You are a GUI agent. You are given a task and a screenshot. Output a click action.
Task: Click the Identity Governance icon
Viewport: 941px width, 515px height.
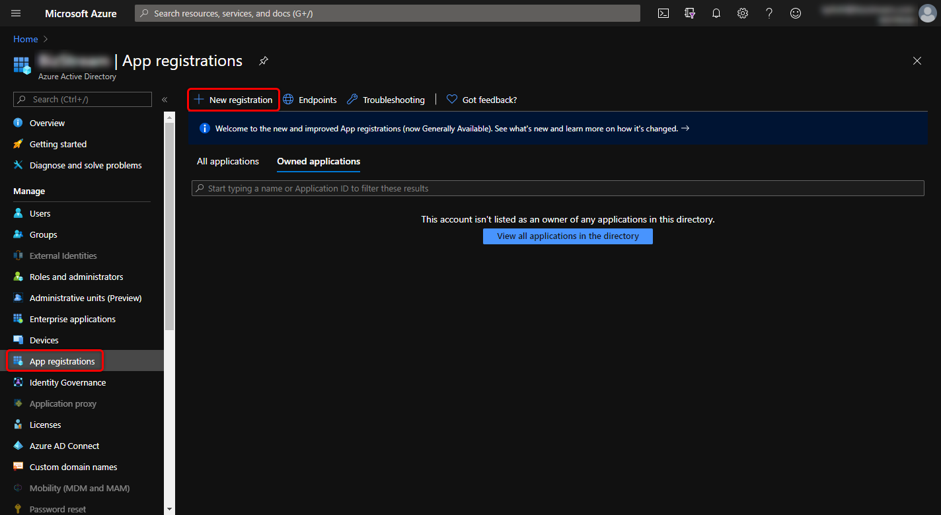[18, 382]
